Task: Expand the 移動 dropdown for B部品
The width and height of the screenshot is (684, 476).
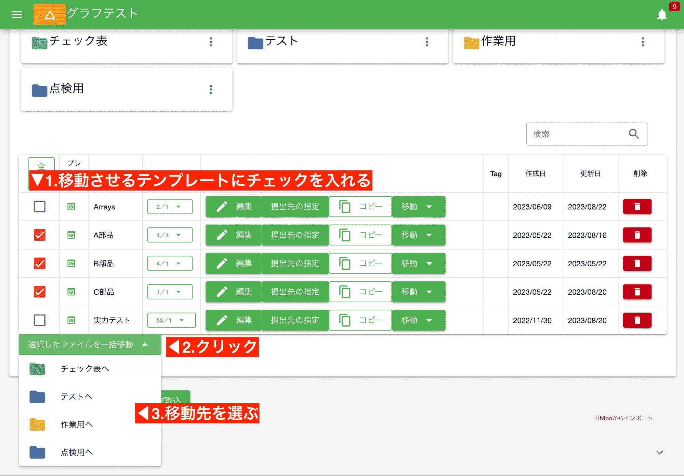Action: pos(419,263)
